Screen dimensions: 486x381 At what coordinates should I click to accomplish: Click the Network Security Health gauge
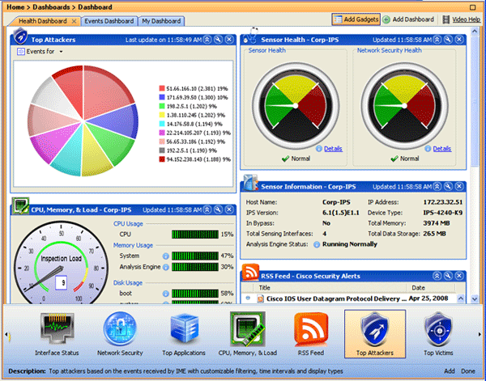click(404, 106)
